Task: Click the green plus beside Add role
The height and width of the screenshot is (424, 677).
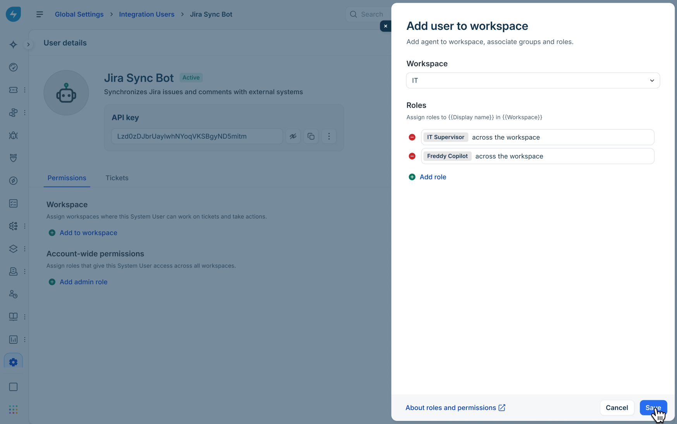Action: [x=412, y=177]
